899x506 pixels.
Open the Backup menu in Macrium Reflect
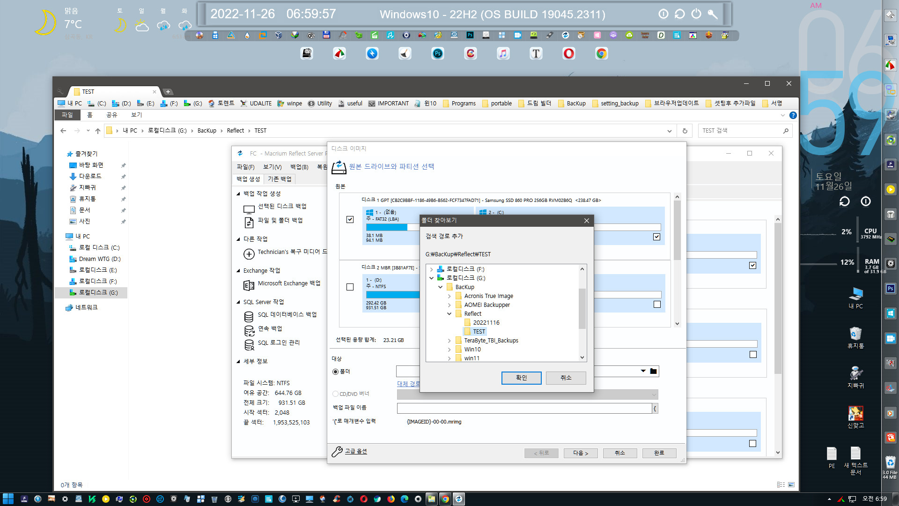[x=299, y=167]
